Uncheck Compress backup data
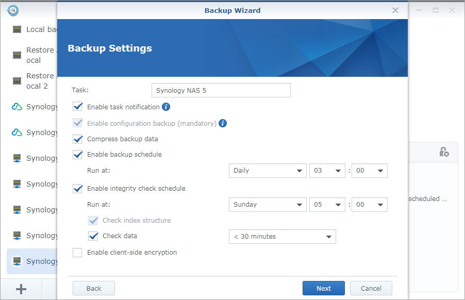The image size is (465, 300). click(x=77, y=139)
